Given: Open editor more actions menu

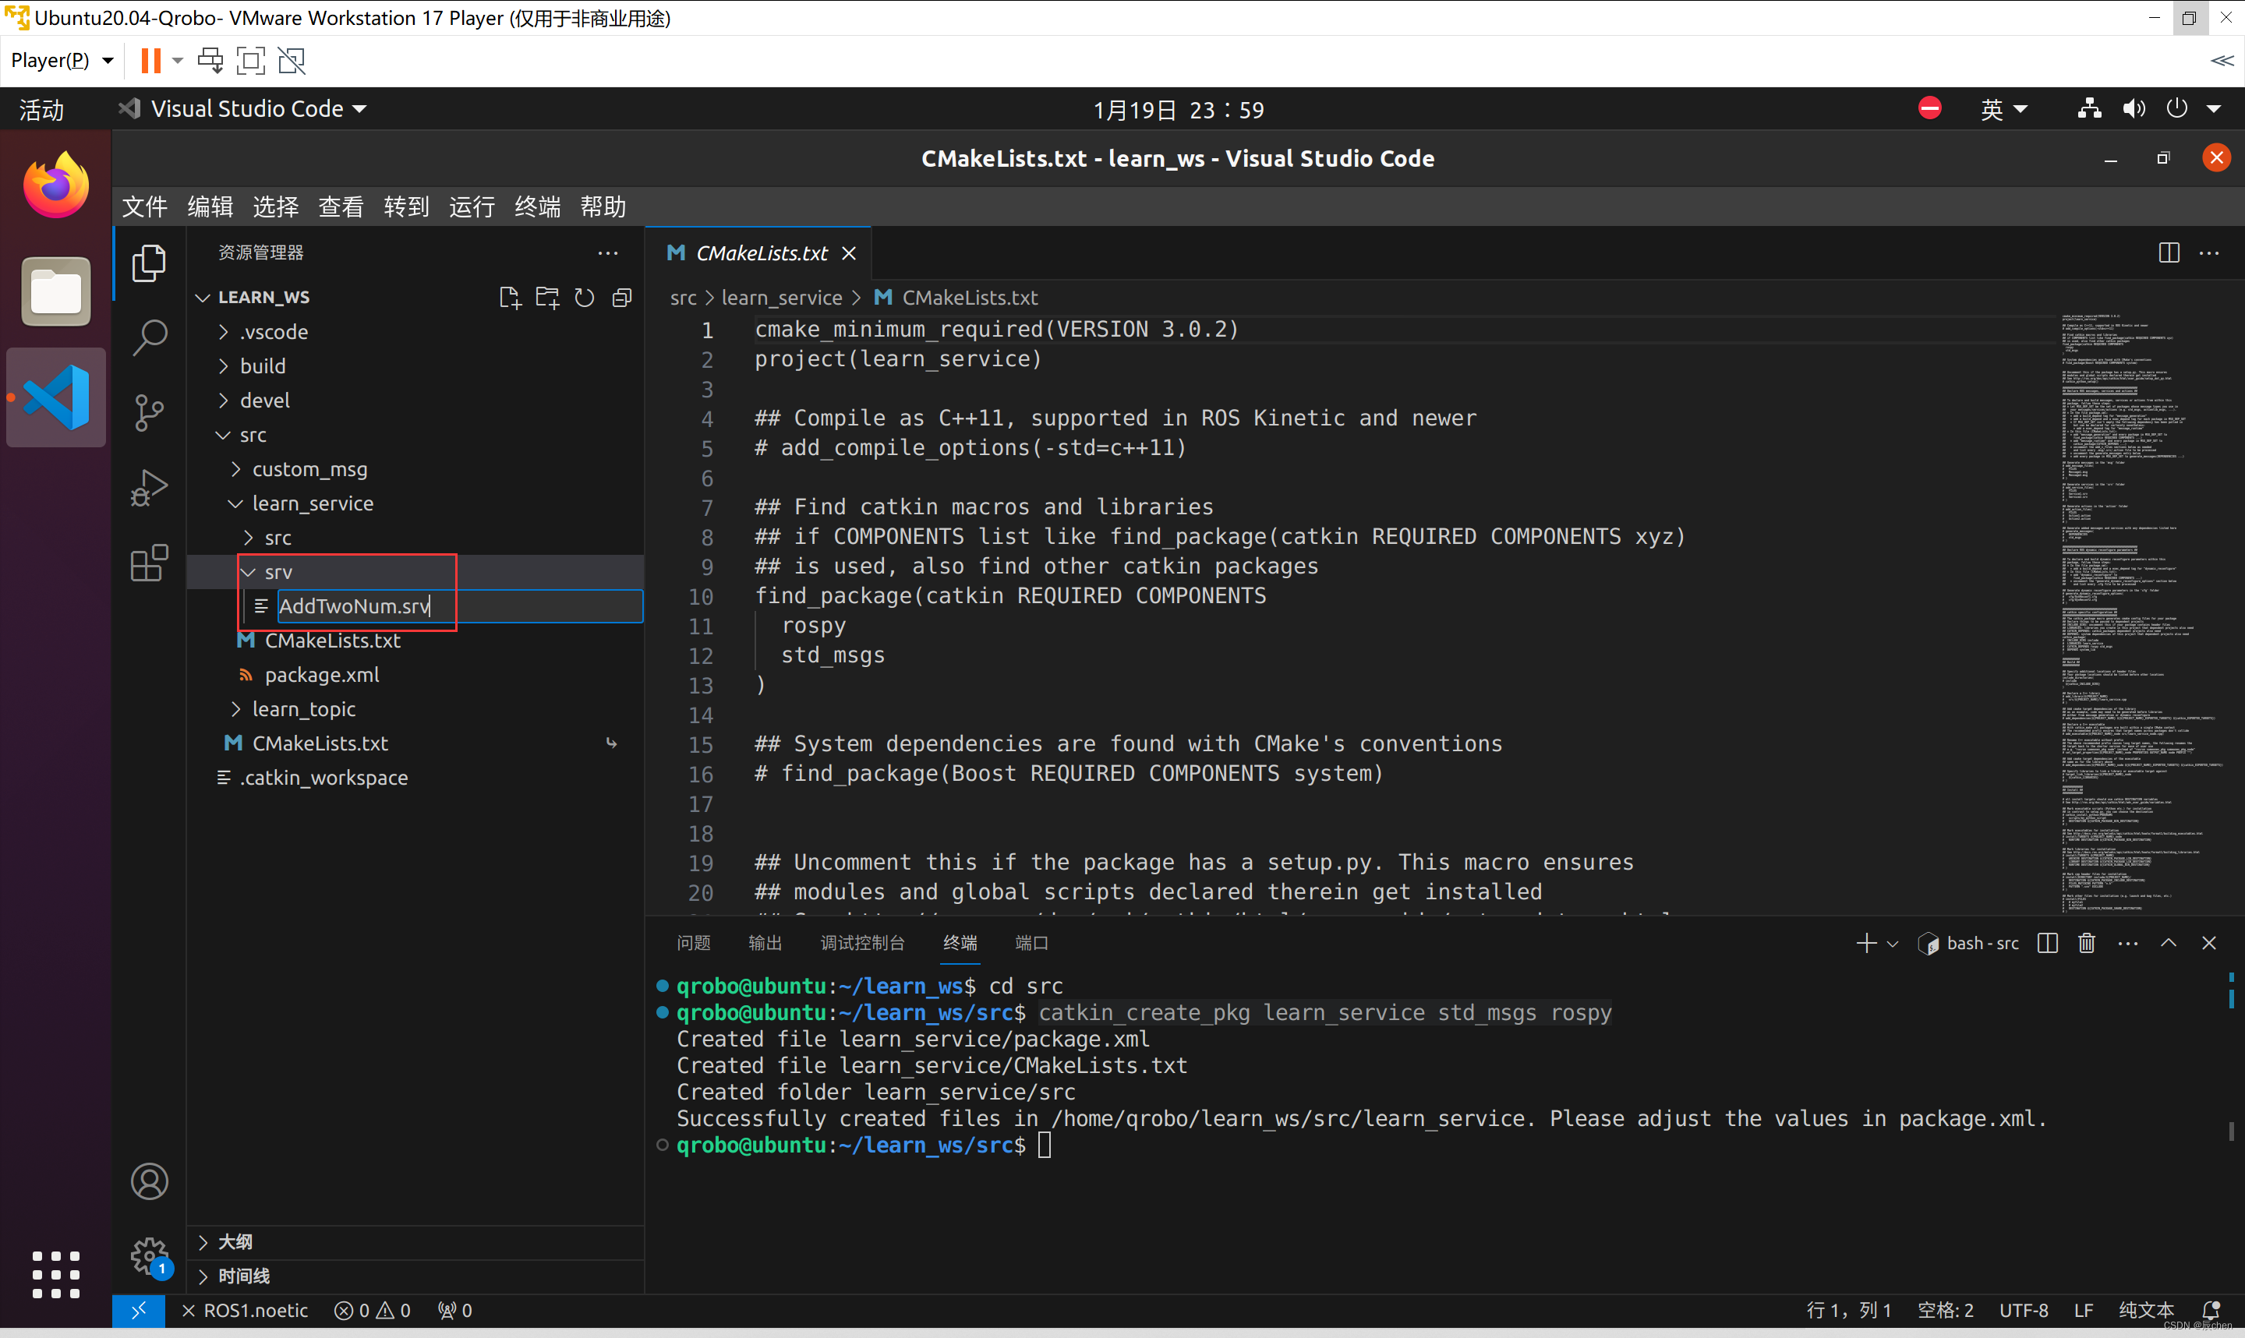Looking at the screenshot, I should [x=2209, y=253].
